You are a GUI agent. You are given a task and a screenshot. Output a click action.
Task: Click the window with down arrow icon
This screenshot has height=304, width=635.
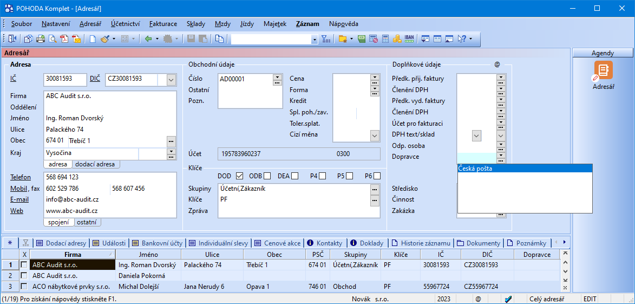[x=425, y=39]
